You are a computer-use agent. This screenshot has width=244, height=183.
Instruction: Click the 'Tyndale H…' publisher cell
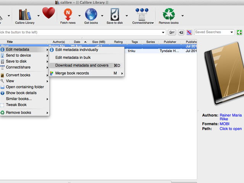(169, 51)
